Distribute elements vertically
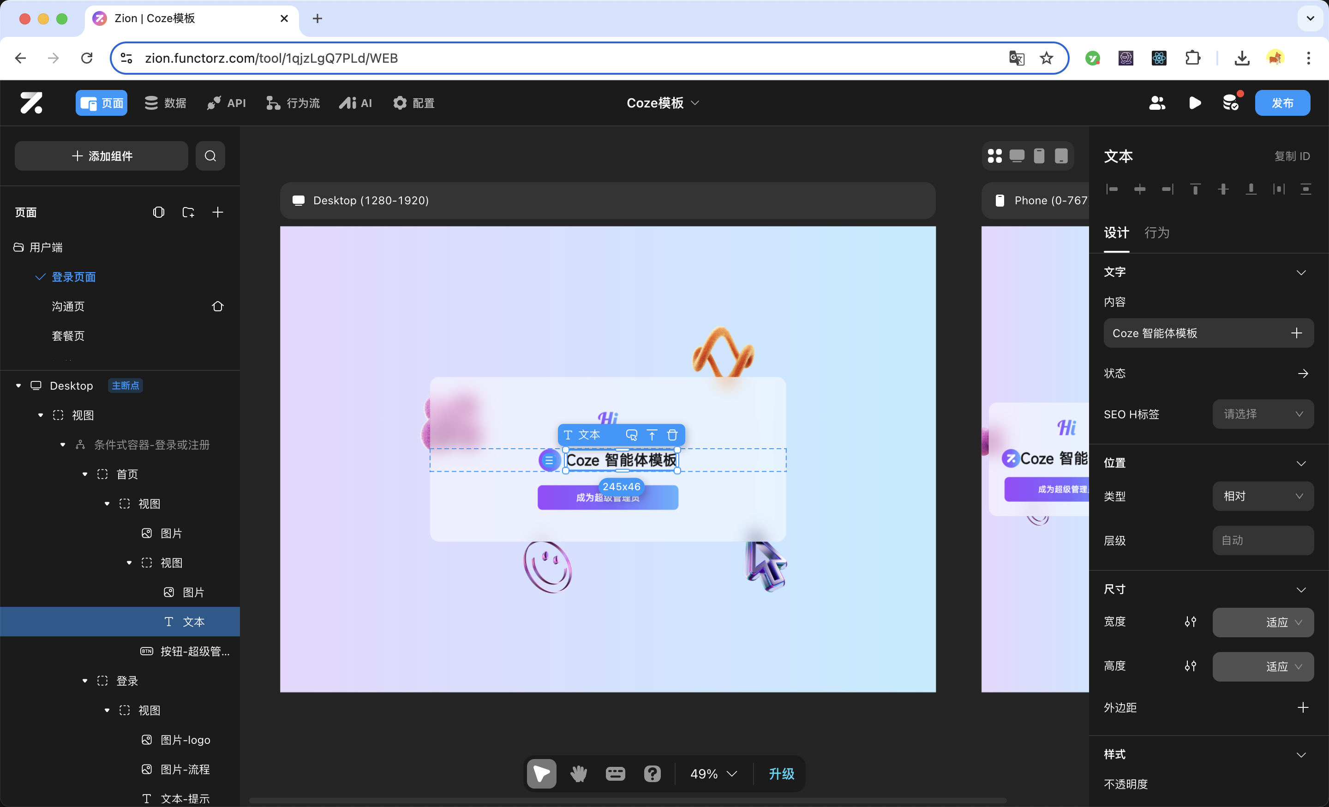This screenshot has height=807, width=1329. pos(1306,189)
